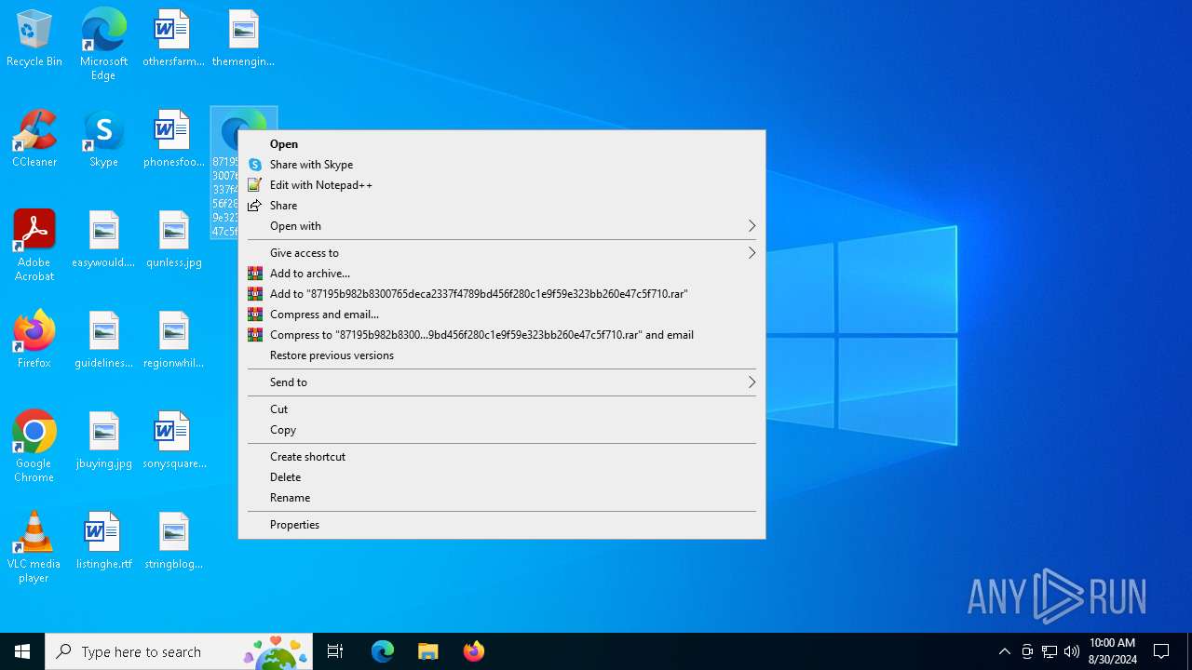Select the jbuying.jpg file icon
The image size is (1192, 670).
103,441
